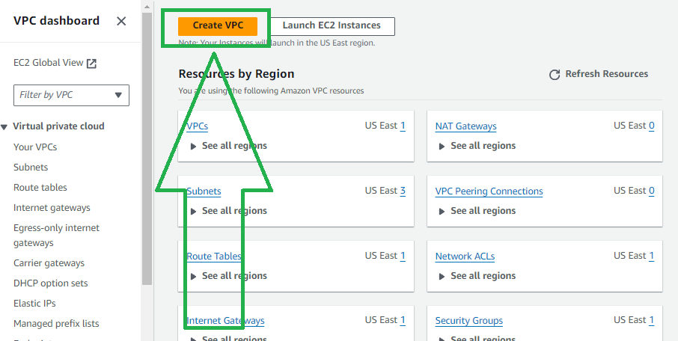Expand See all regions under Route Tables
This screenshot has height=341, width=678.
tap(229, 276)
